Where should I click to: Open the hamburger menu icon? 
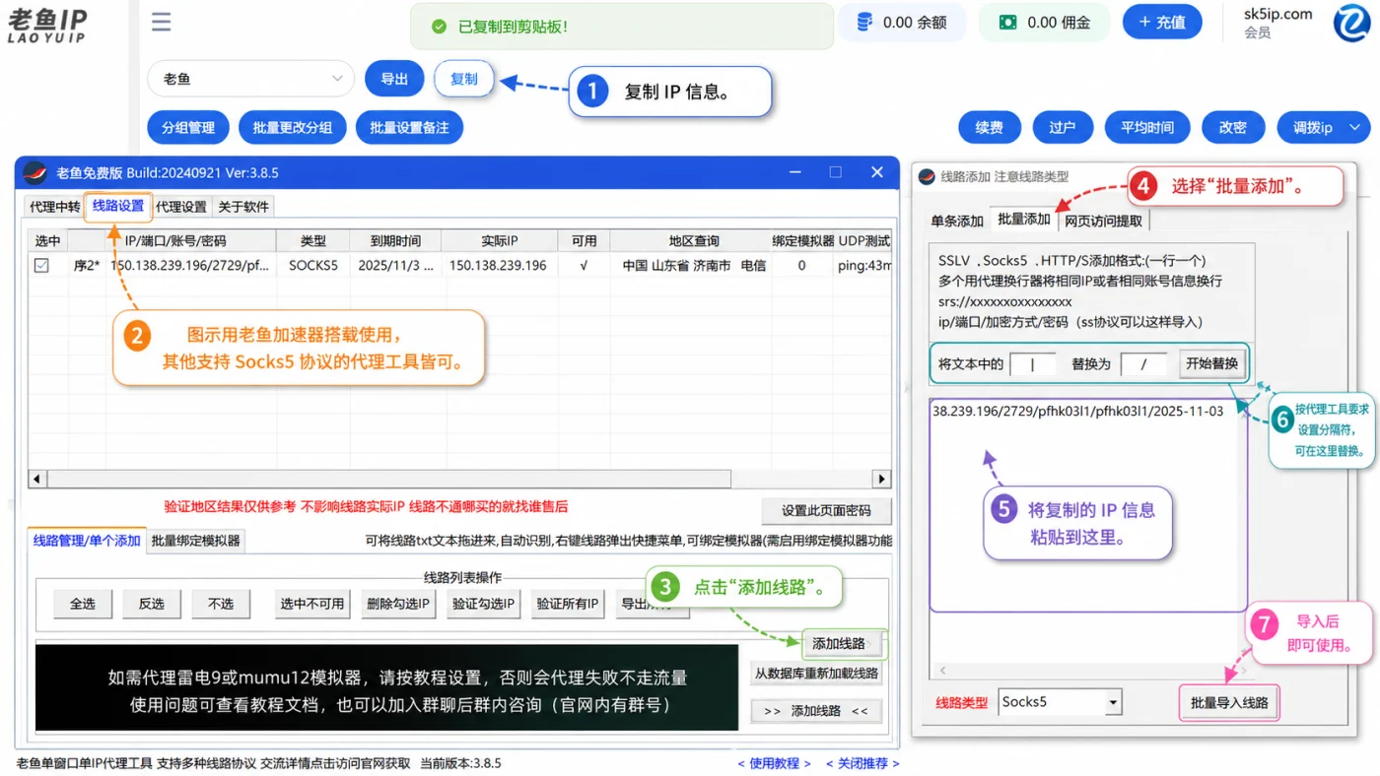pyautogui.click(x=162, y=22)
